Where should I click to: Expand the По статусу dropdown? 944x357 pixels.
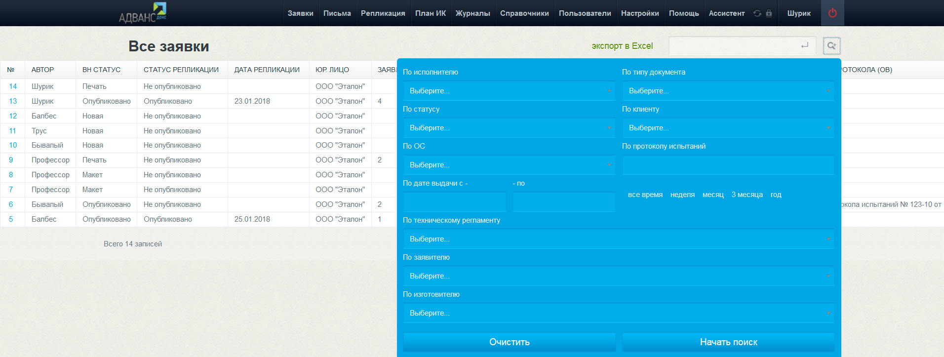pos(509,128)
